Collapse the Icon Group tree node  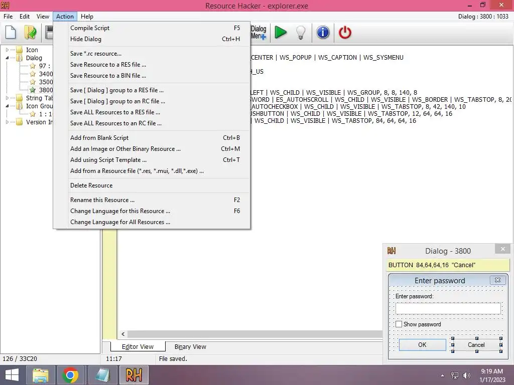(x=7, y=106)
